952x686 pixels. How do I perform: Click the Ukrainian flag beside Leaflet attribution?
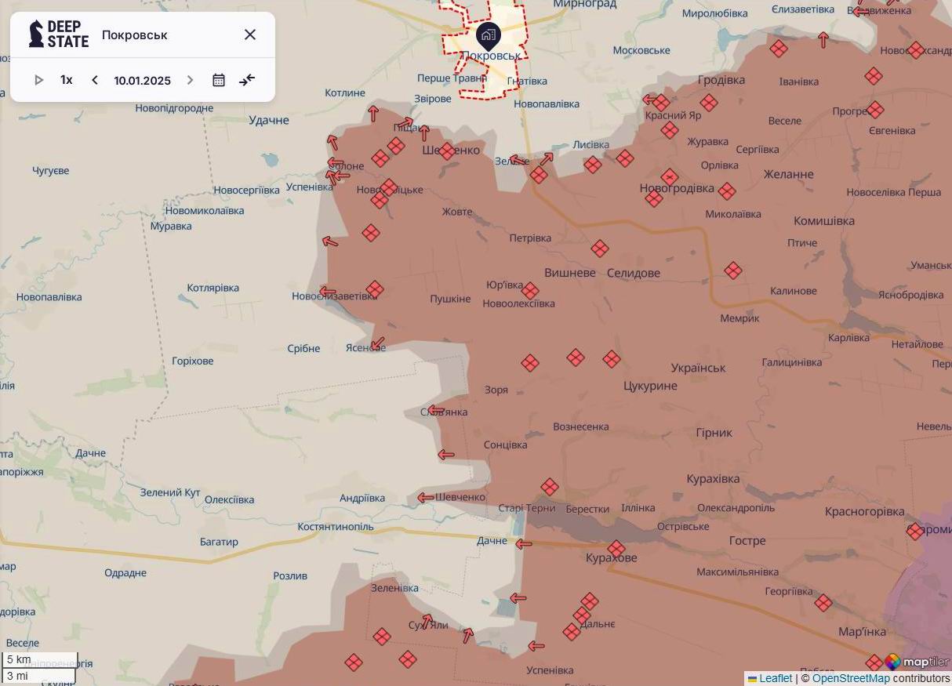click(751, 678)
